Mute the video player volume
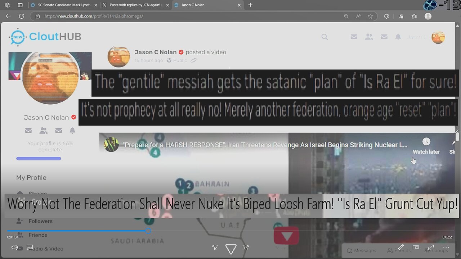Image resolution: width=461 pixels, height=259 pixels. tap(14, 247)
